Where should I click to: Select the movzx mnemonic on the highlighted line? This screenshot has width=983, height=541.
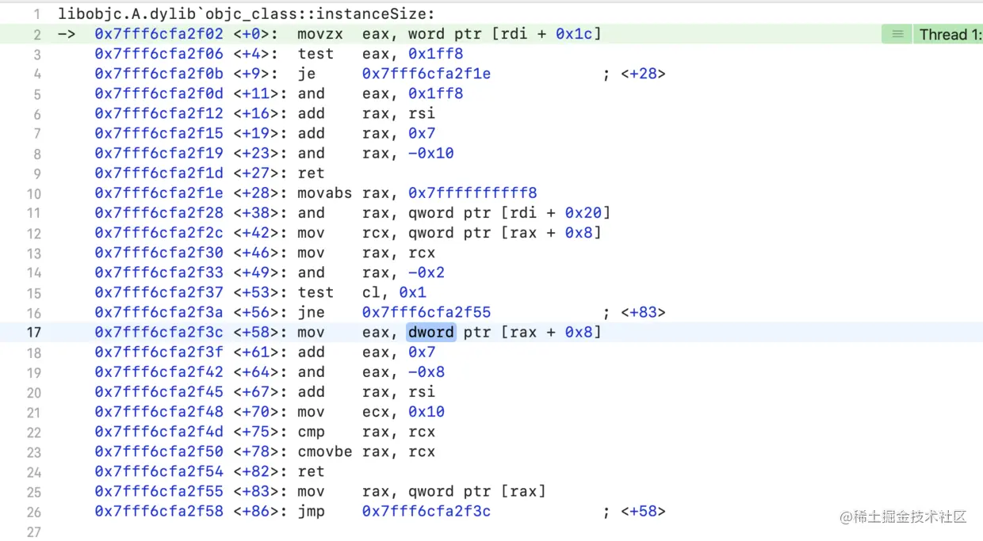tap(320, 33)
